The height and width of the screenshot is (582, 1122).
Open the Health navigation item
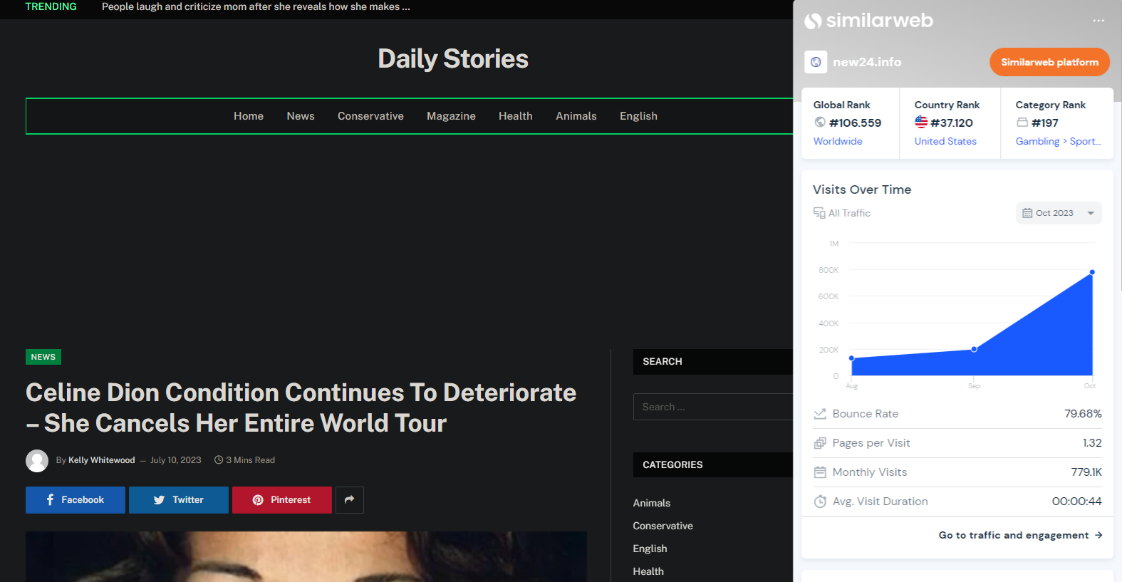point(516,116)
